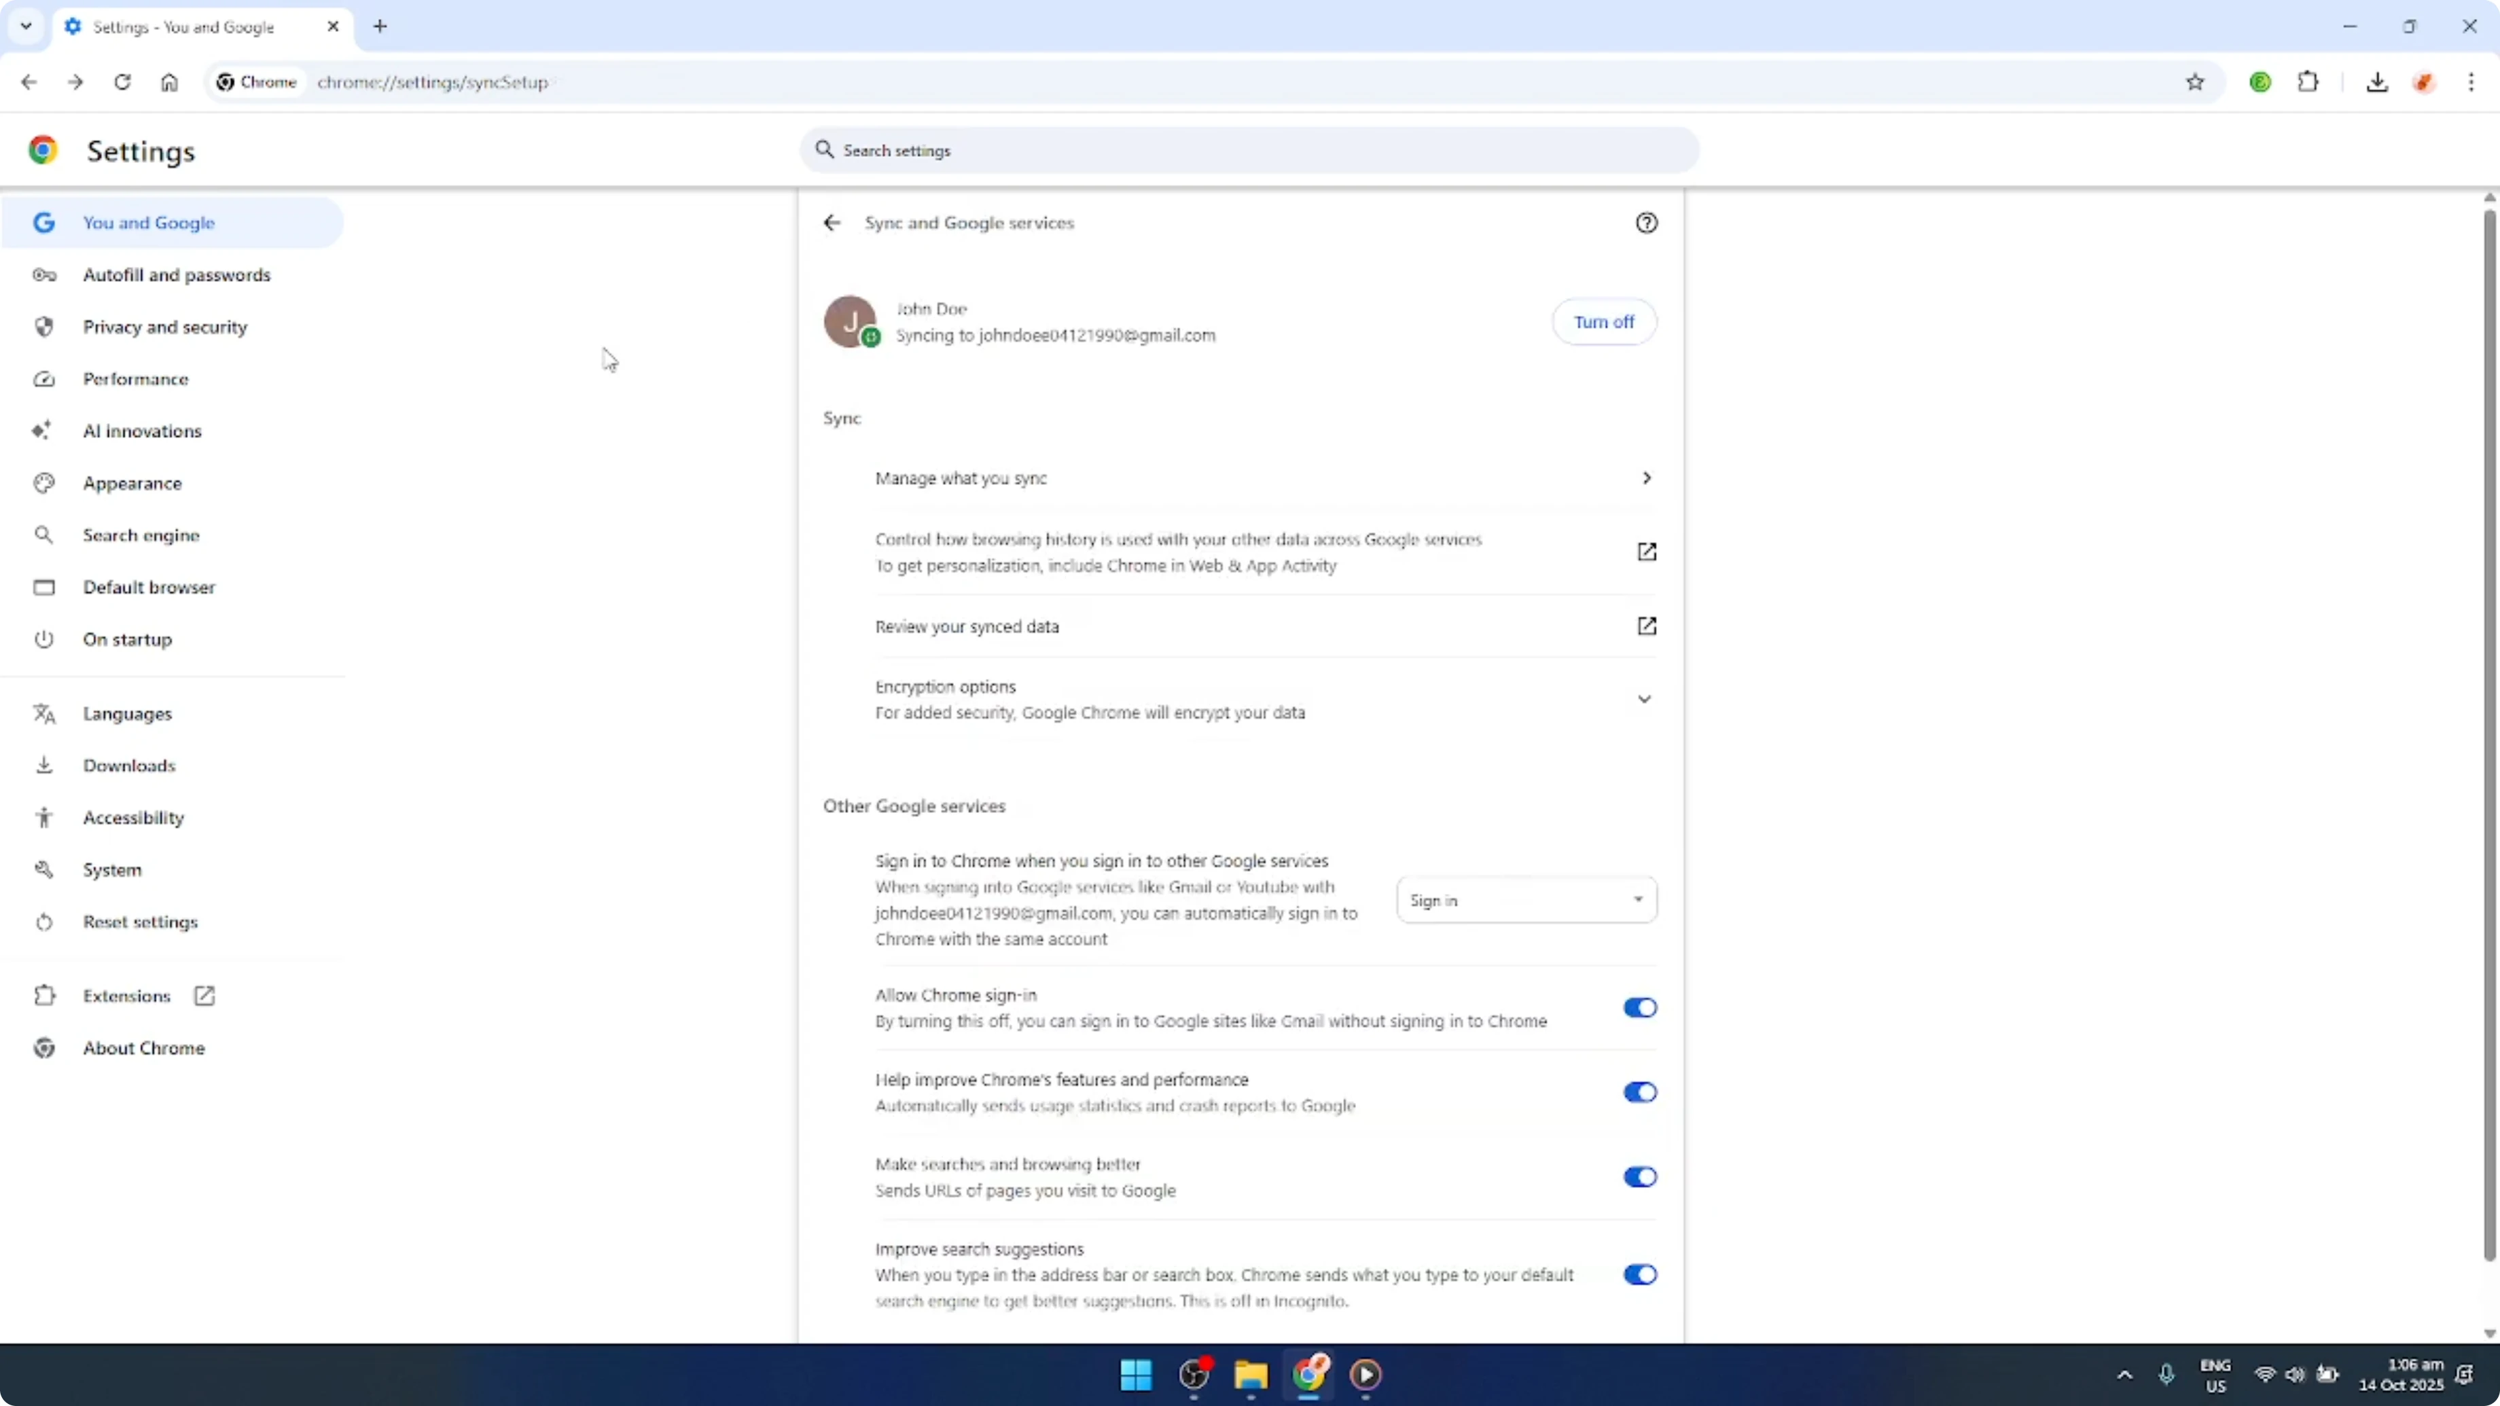The width and height of the screenshot is (2500, 1406).
Task: Open the Extensions puzzle icon in toolbar
Action: tap(2309, 82)
